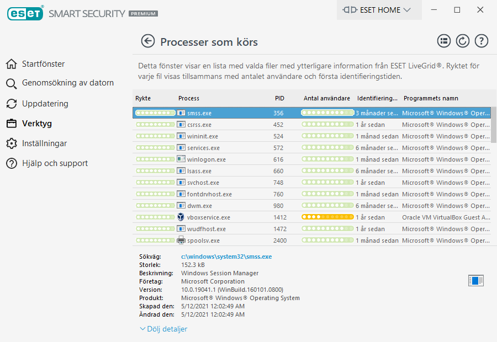Click the process file thumbnail in details pane
This screenshot has width=497, height=342.
click(475, 281)
